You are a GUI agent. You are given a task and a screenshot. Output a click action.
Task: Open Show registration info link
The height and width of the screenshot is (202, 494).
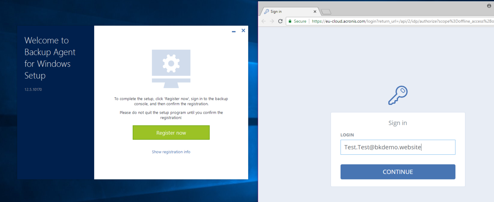point(171,151)
